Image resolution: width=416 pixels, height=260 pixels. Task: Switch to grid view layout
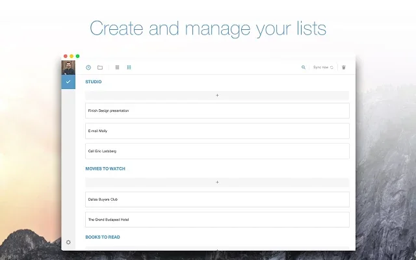129,67
